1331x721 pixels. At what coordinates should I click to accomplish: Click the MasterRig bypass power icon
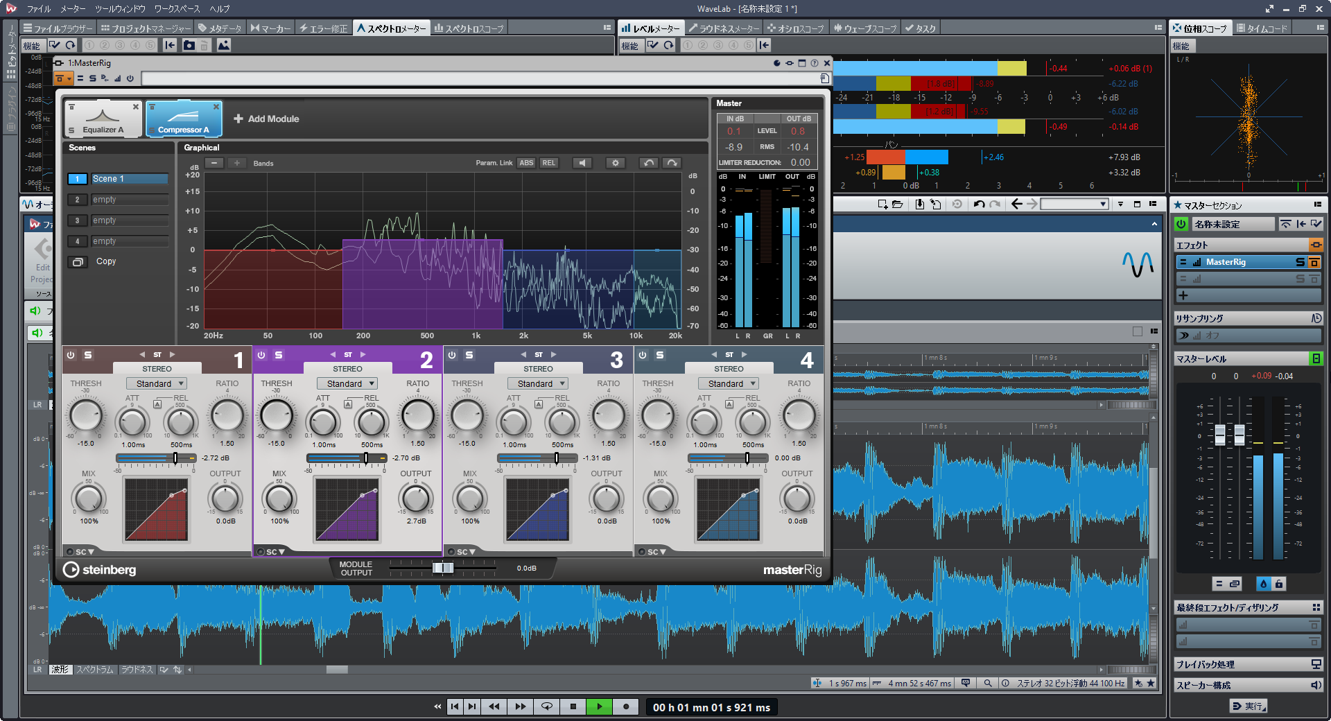point(130,78)
